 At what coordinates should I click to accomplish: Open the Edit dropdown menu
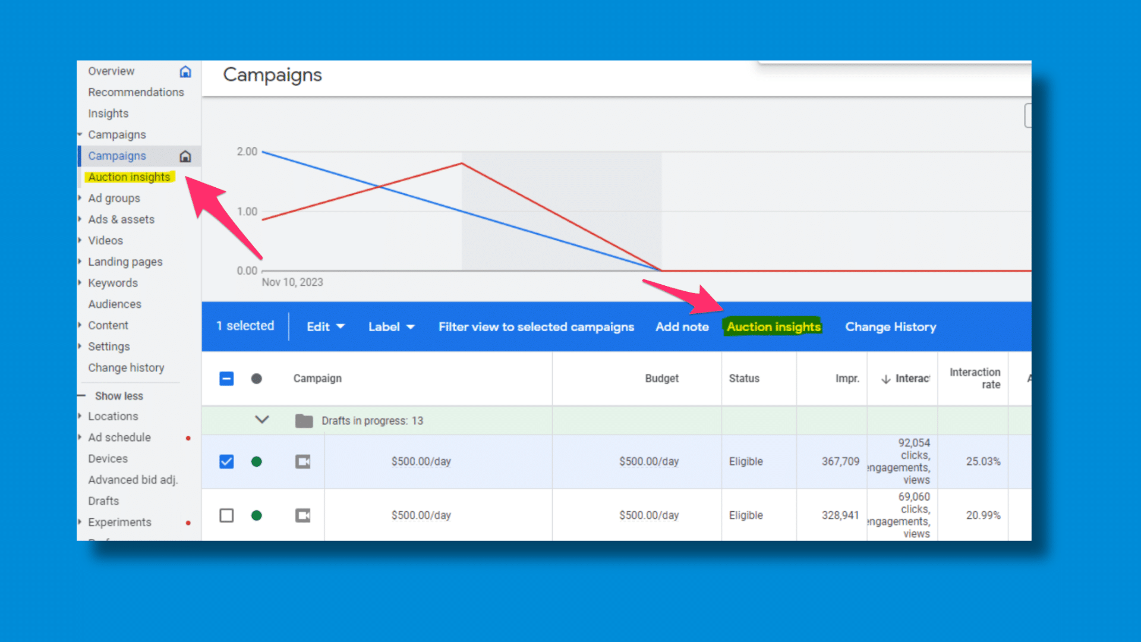click(x=325, y=327)
